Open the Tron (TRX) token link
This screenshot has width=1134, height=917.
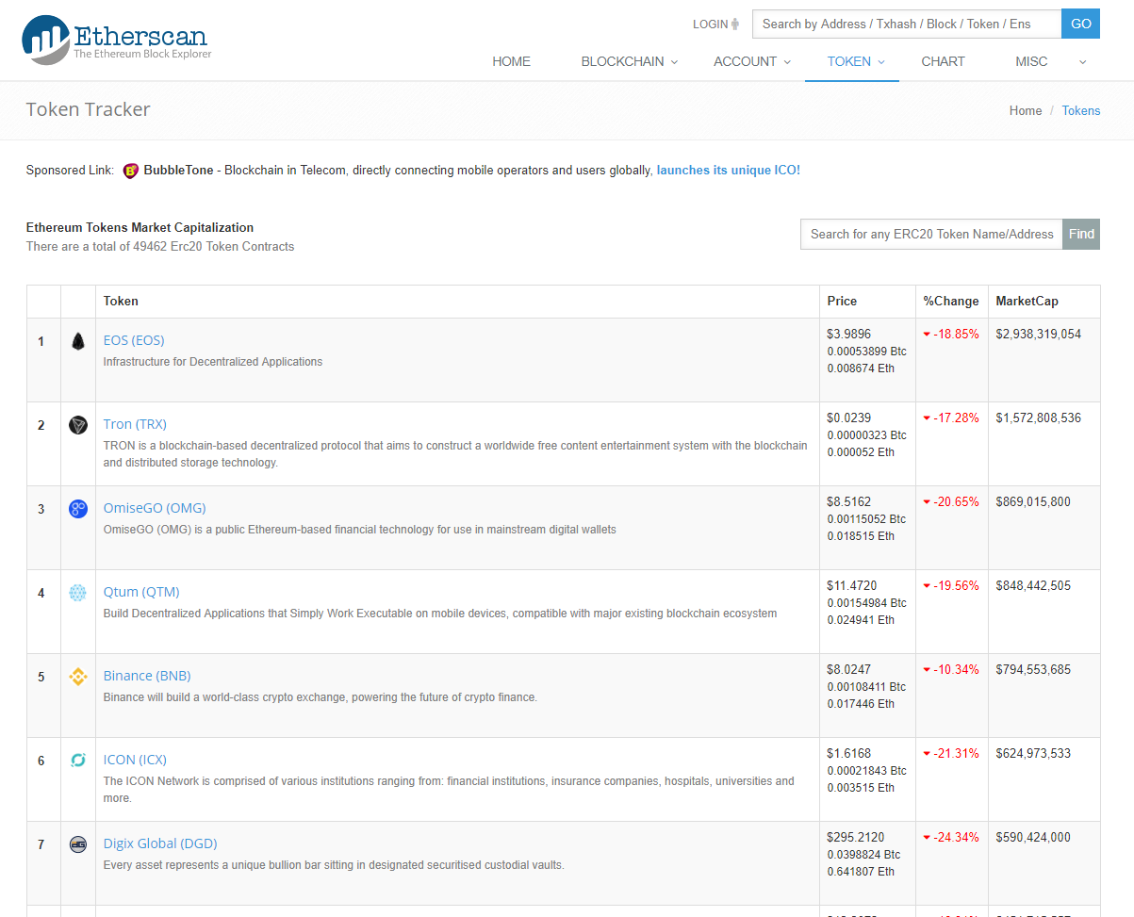[x=135, y=424]
